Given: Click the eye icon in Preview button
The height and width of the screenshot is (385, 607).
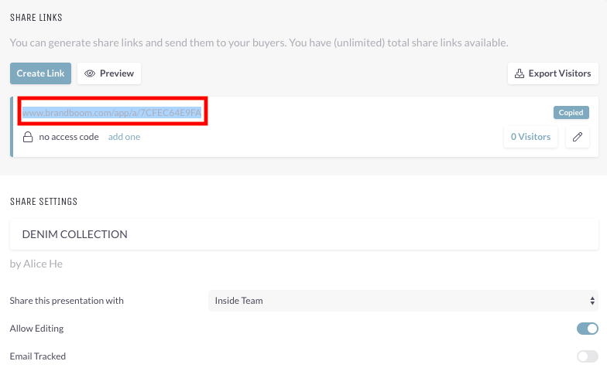Looking at the screenshot, I should pos(90,73).
